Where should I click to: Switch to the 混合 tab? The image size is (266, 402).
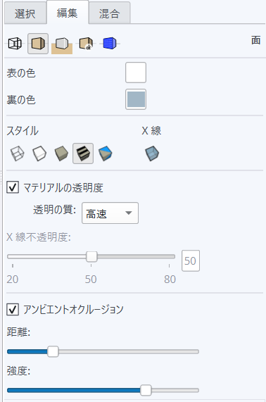click(x=109, y=13)
